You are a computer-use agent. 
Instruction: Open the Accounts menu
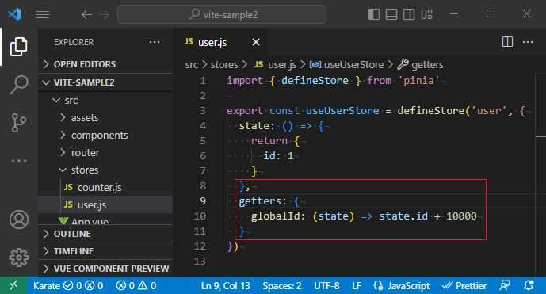[19, 220]
